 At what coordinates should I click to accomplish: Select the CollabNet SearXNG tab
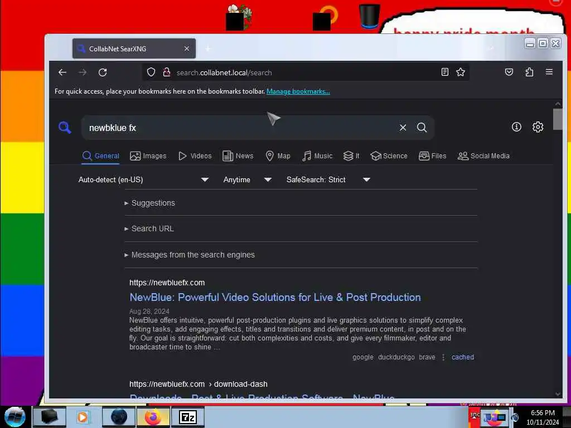134,48
